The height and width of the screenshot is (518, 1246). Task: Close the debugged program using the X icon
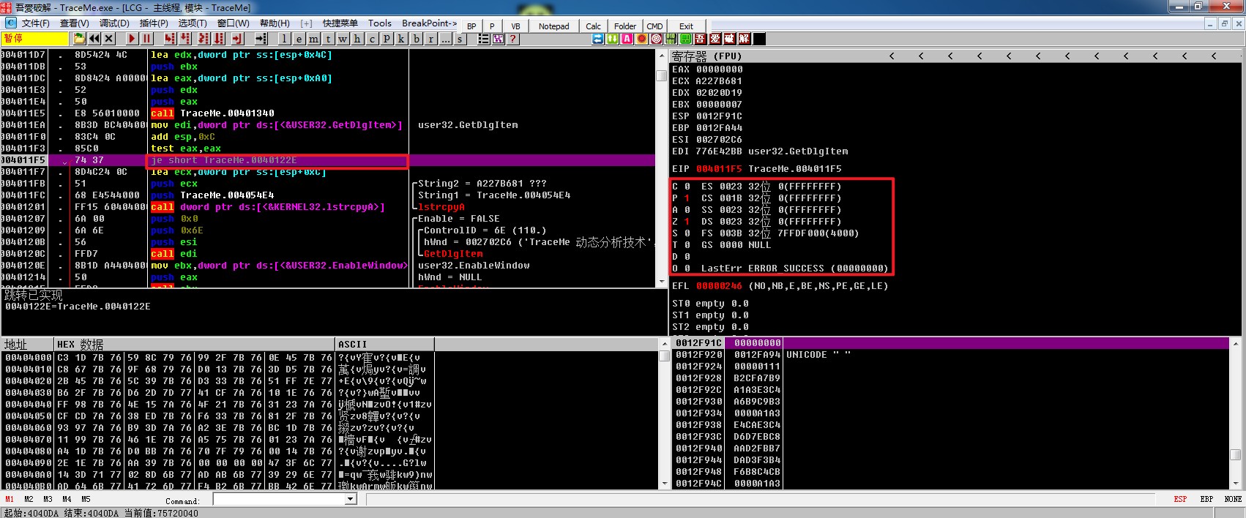click(109, 39)
